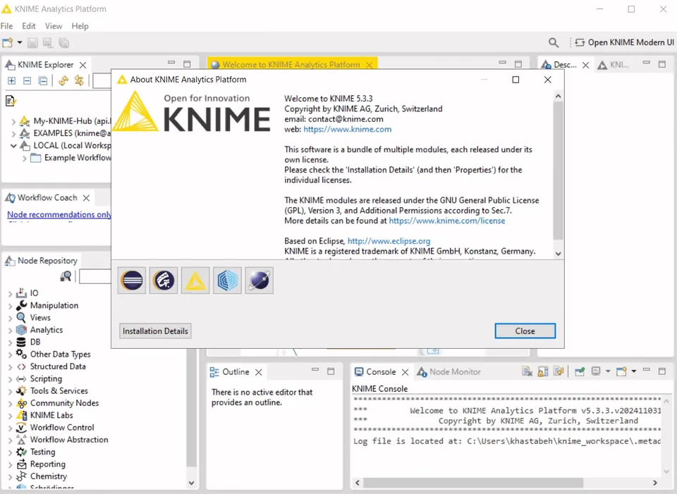This screenshot has height=494, width=677.
Task: Click the blue hexagon feature icon
Action: pos(227,280)
